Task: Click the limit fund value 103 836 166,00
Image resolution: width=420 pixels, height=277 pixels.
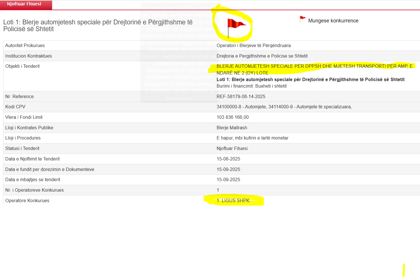Action: [x=233, y=117]
